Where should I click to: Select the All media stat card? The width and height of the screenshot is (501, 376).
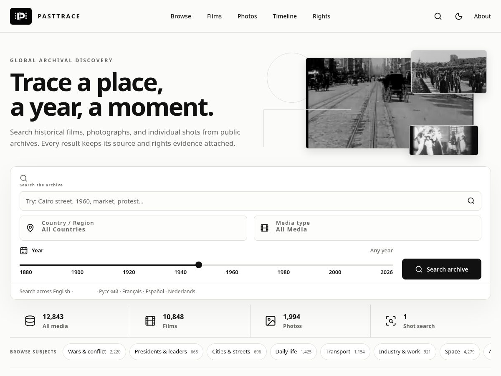(x=70, y=321)
